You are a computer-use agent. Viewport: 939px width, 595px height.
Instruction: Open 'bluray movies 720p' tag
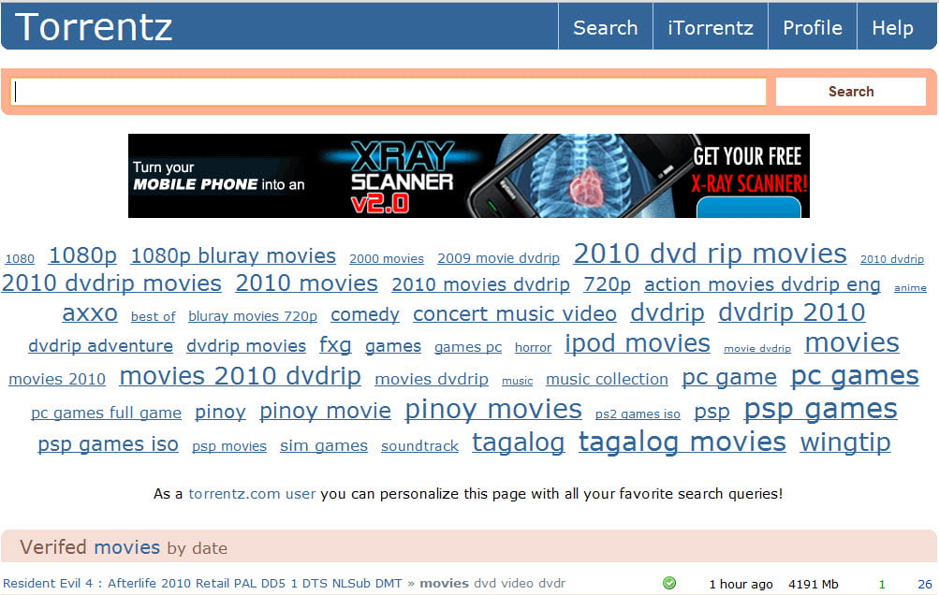pyautogui.click(x=252, y=316)
